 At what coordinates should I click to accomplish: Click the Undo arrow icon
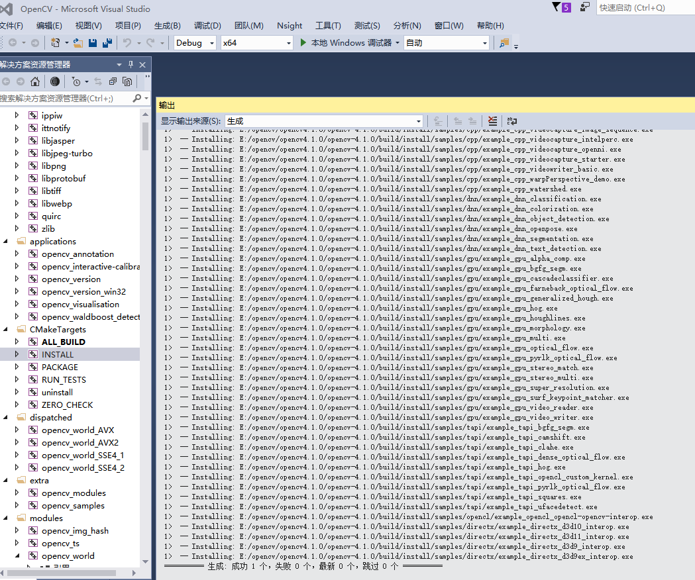click(127, 42)
